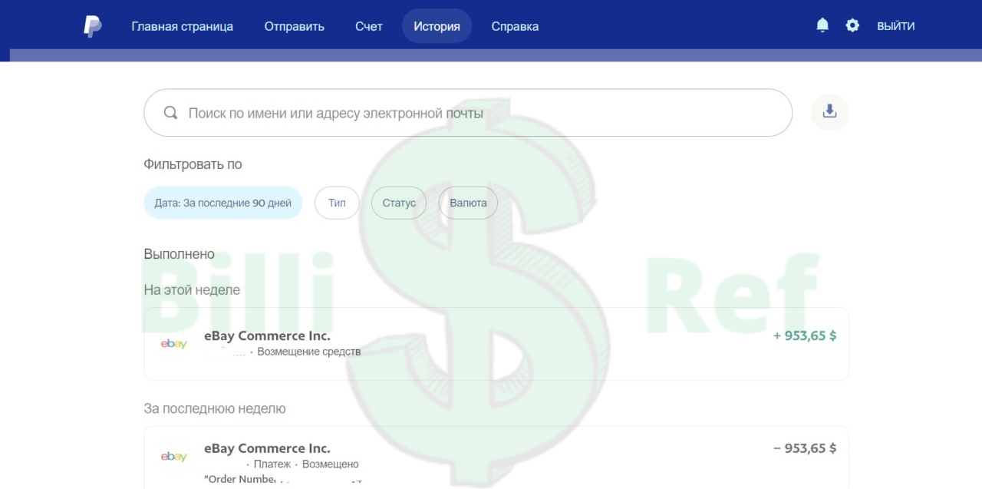
Task: Open the eBay Commerce Inc. Платеж transaction name
Action: (x=267, y=448)
